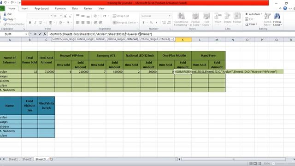Select column K header
Screen dimensions: 295x166
[x=183, y=40]
